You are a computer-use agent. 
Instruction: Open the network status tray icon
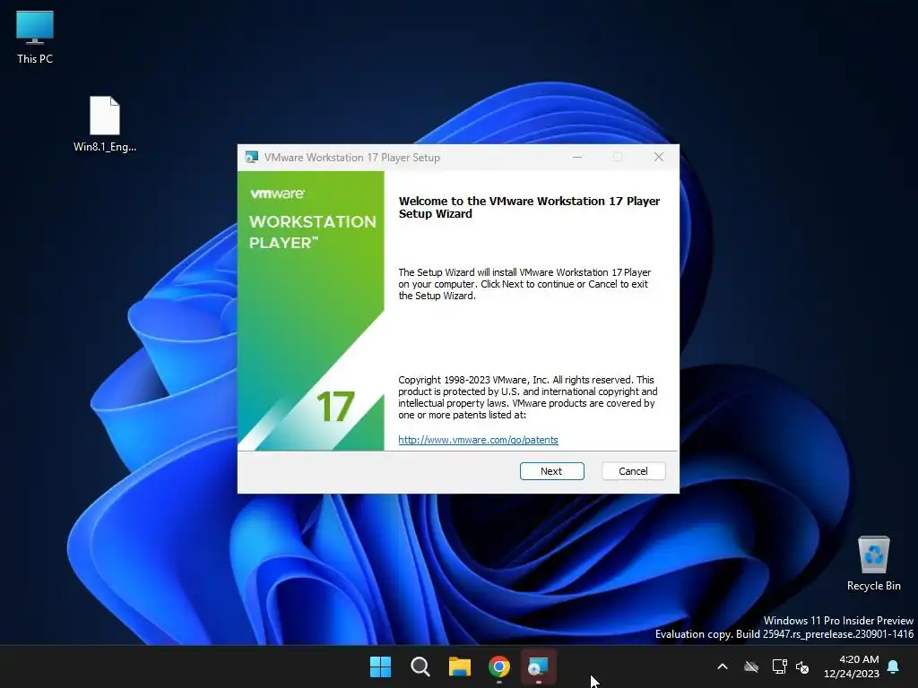tap(779, 666)
